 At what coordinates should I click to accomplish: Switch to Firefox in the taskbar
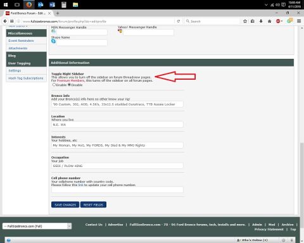pos(29,4)
